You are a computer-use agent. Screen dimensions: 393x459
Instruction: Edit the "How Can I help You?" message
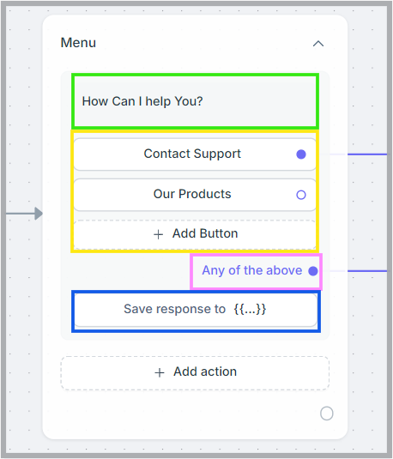[x=142, y=101]
